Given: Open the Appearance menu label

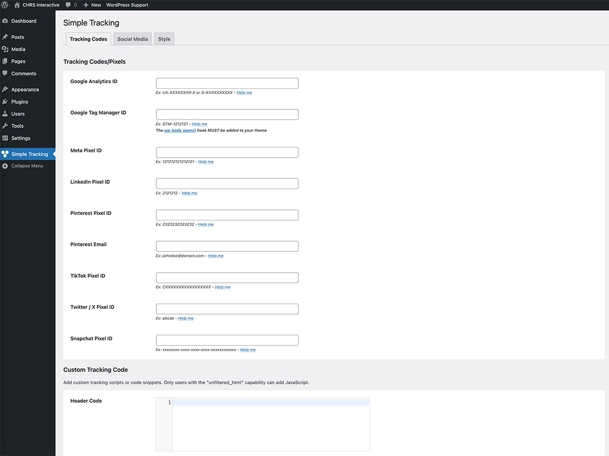Looking at the screenshot, I should pos(25,90).
